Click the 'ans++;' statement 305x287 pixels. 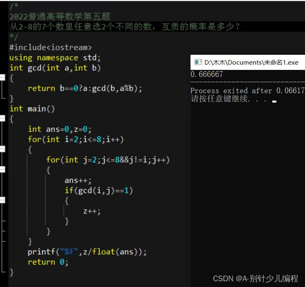(78, 180)
